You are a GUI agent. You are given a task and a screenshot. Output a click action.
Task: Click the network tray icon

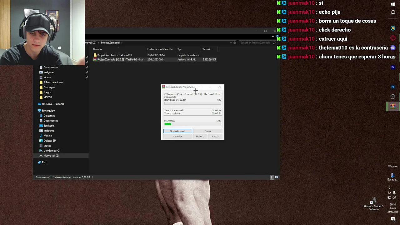(389, 198)
